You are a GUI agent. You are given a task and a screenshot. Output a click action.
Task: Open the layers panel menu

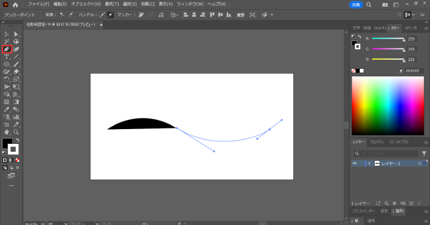(x=426, y=143)
